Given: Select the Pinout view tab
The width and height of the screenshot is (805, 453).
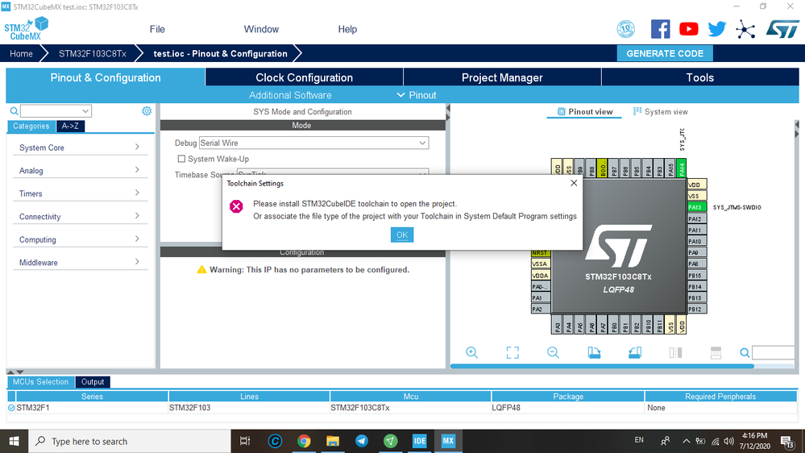Looking at the screenshot, I should point(585,111).
